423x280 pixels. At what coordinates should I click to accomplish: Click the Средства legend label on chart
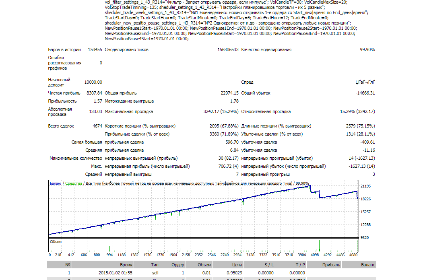click(x=74, y=183)
